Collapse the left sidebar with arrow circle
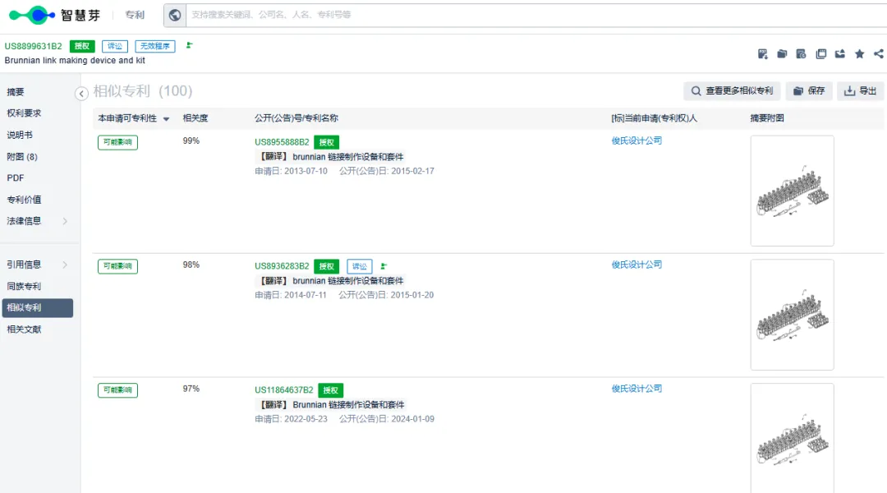887x493 pixels. pos(81,94)
